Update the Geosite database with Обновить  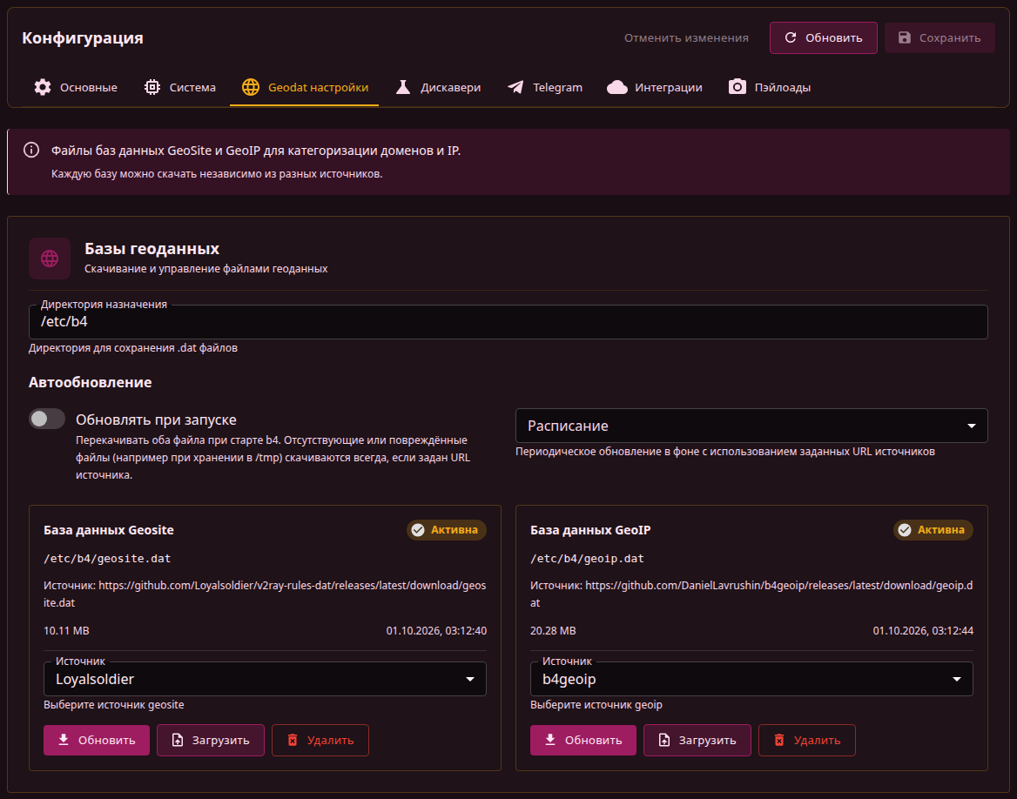point(97,740)
